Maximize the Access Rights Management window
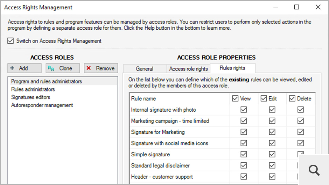Image resolution: width=329 pixels, height=185 pixels. click(x=297, y=7)
